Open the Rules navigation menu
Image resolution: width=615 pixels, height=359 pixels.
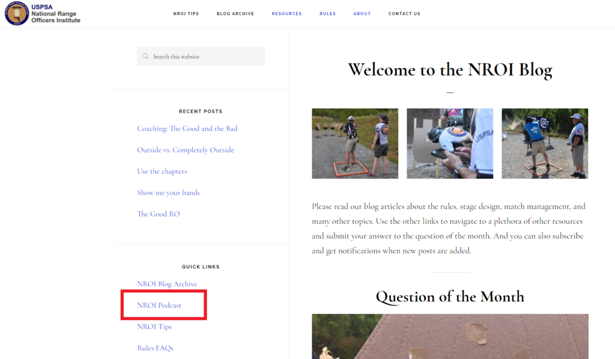pos(327,14)
